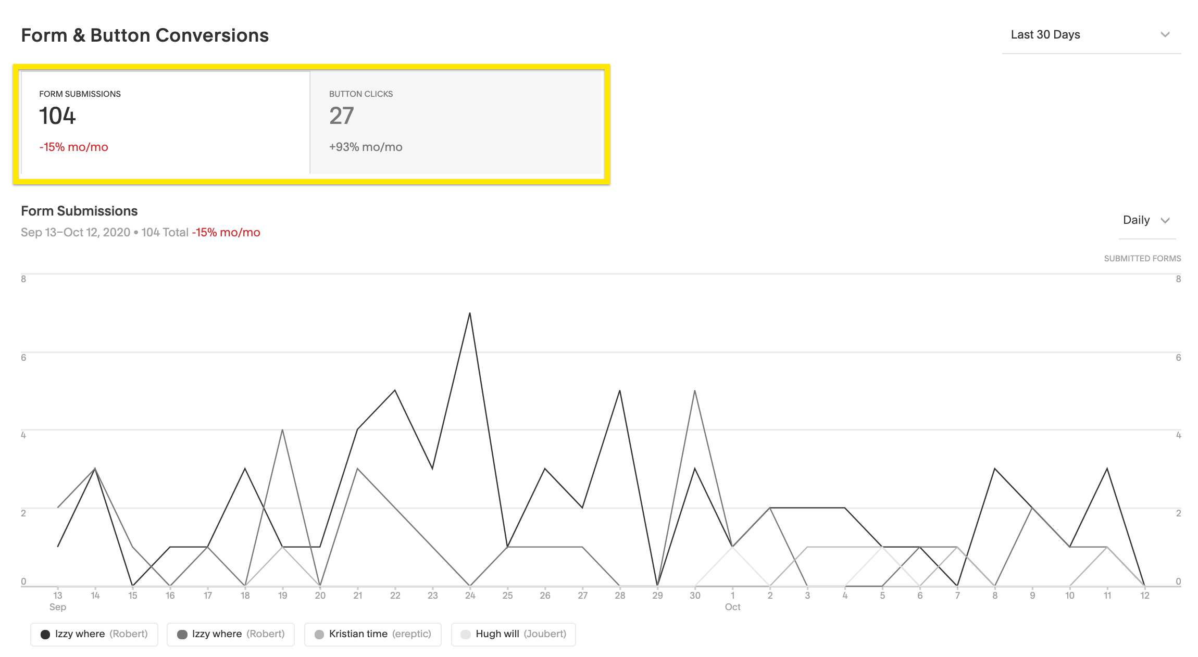This screenshot has height=657, width=1198.
Task: Click the chart peak at Sep 24
Action: tap(470, 313)
